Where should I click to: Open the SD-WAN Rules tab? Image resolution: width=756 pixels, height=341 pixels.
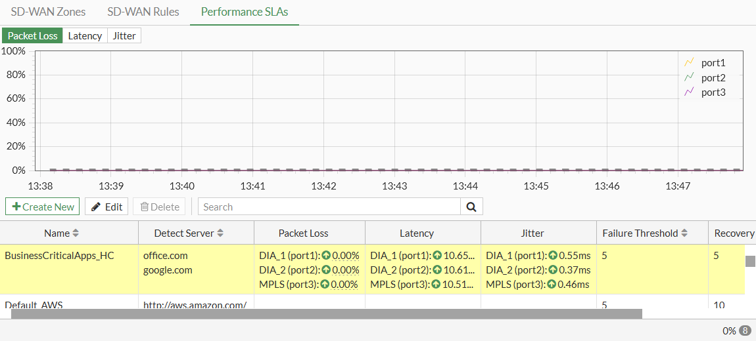pos(143,12)
